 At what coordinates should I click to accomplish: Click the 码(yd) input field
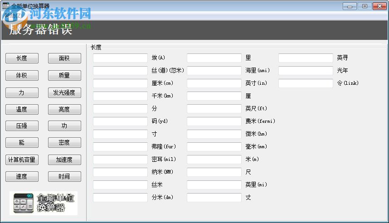point(120,121)
